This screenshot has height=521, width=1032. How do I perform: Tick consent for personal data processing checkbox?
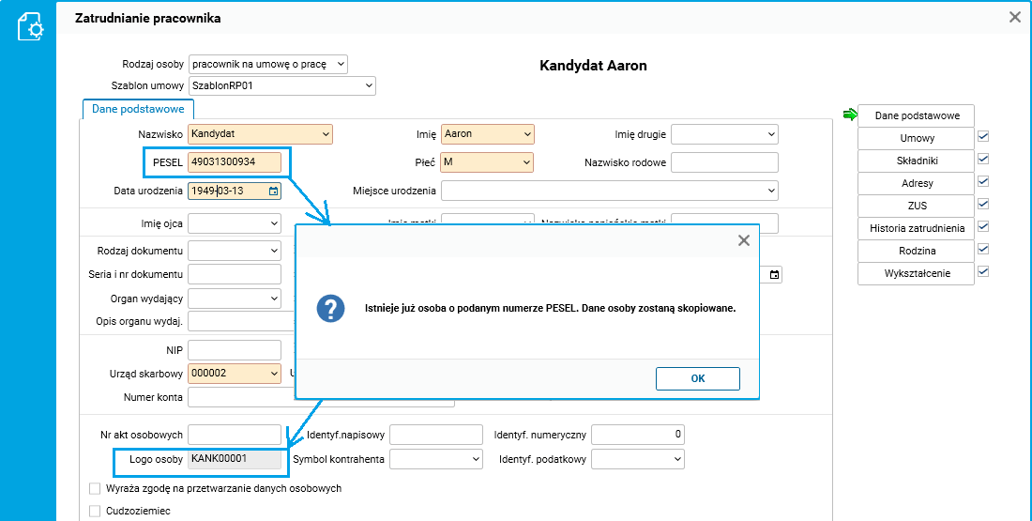coord(95,489)
